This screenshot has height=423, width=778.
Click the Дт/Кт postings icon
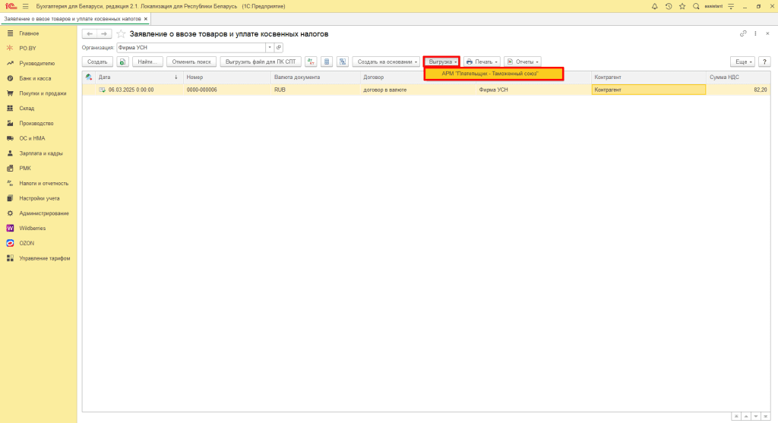click(311, 62)
